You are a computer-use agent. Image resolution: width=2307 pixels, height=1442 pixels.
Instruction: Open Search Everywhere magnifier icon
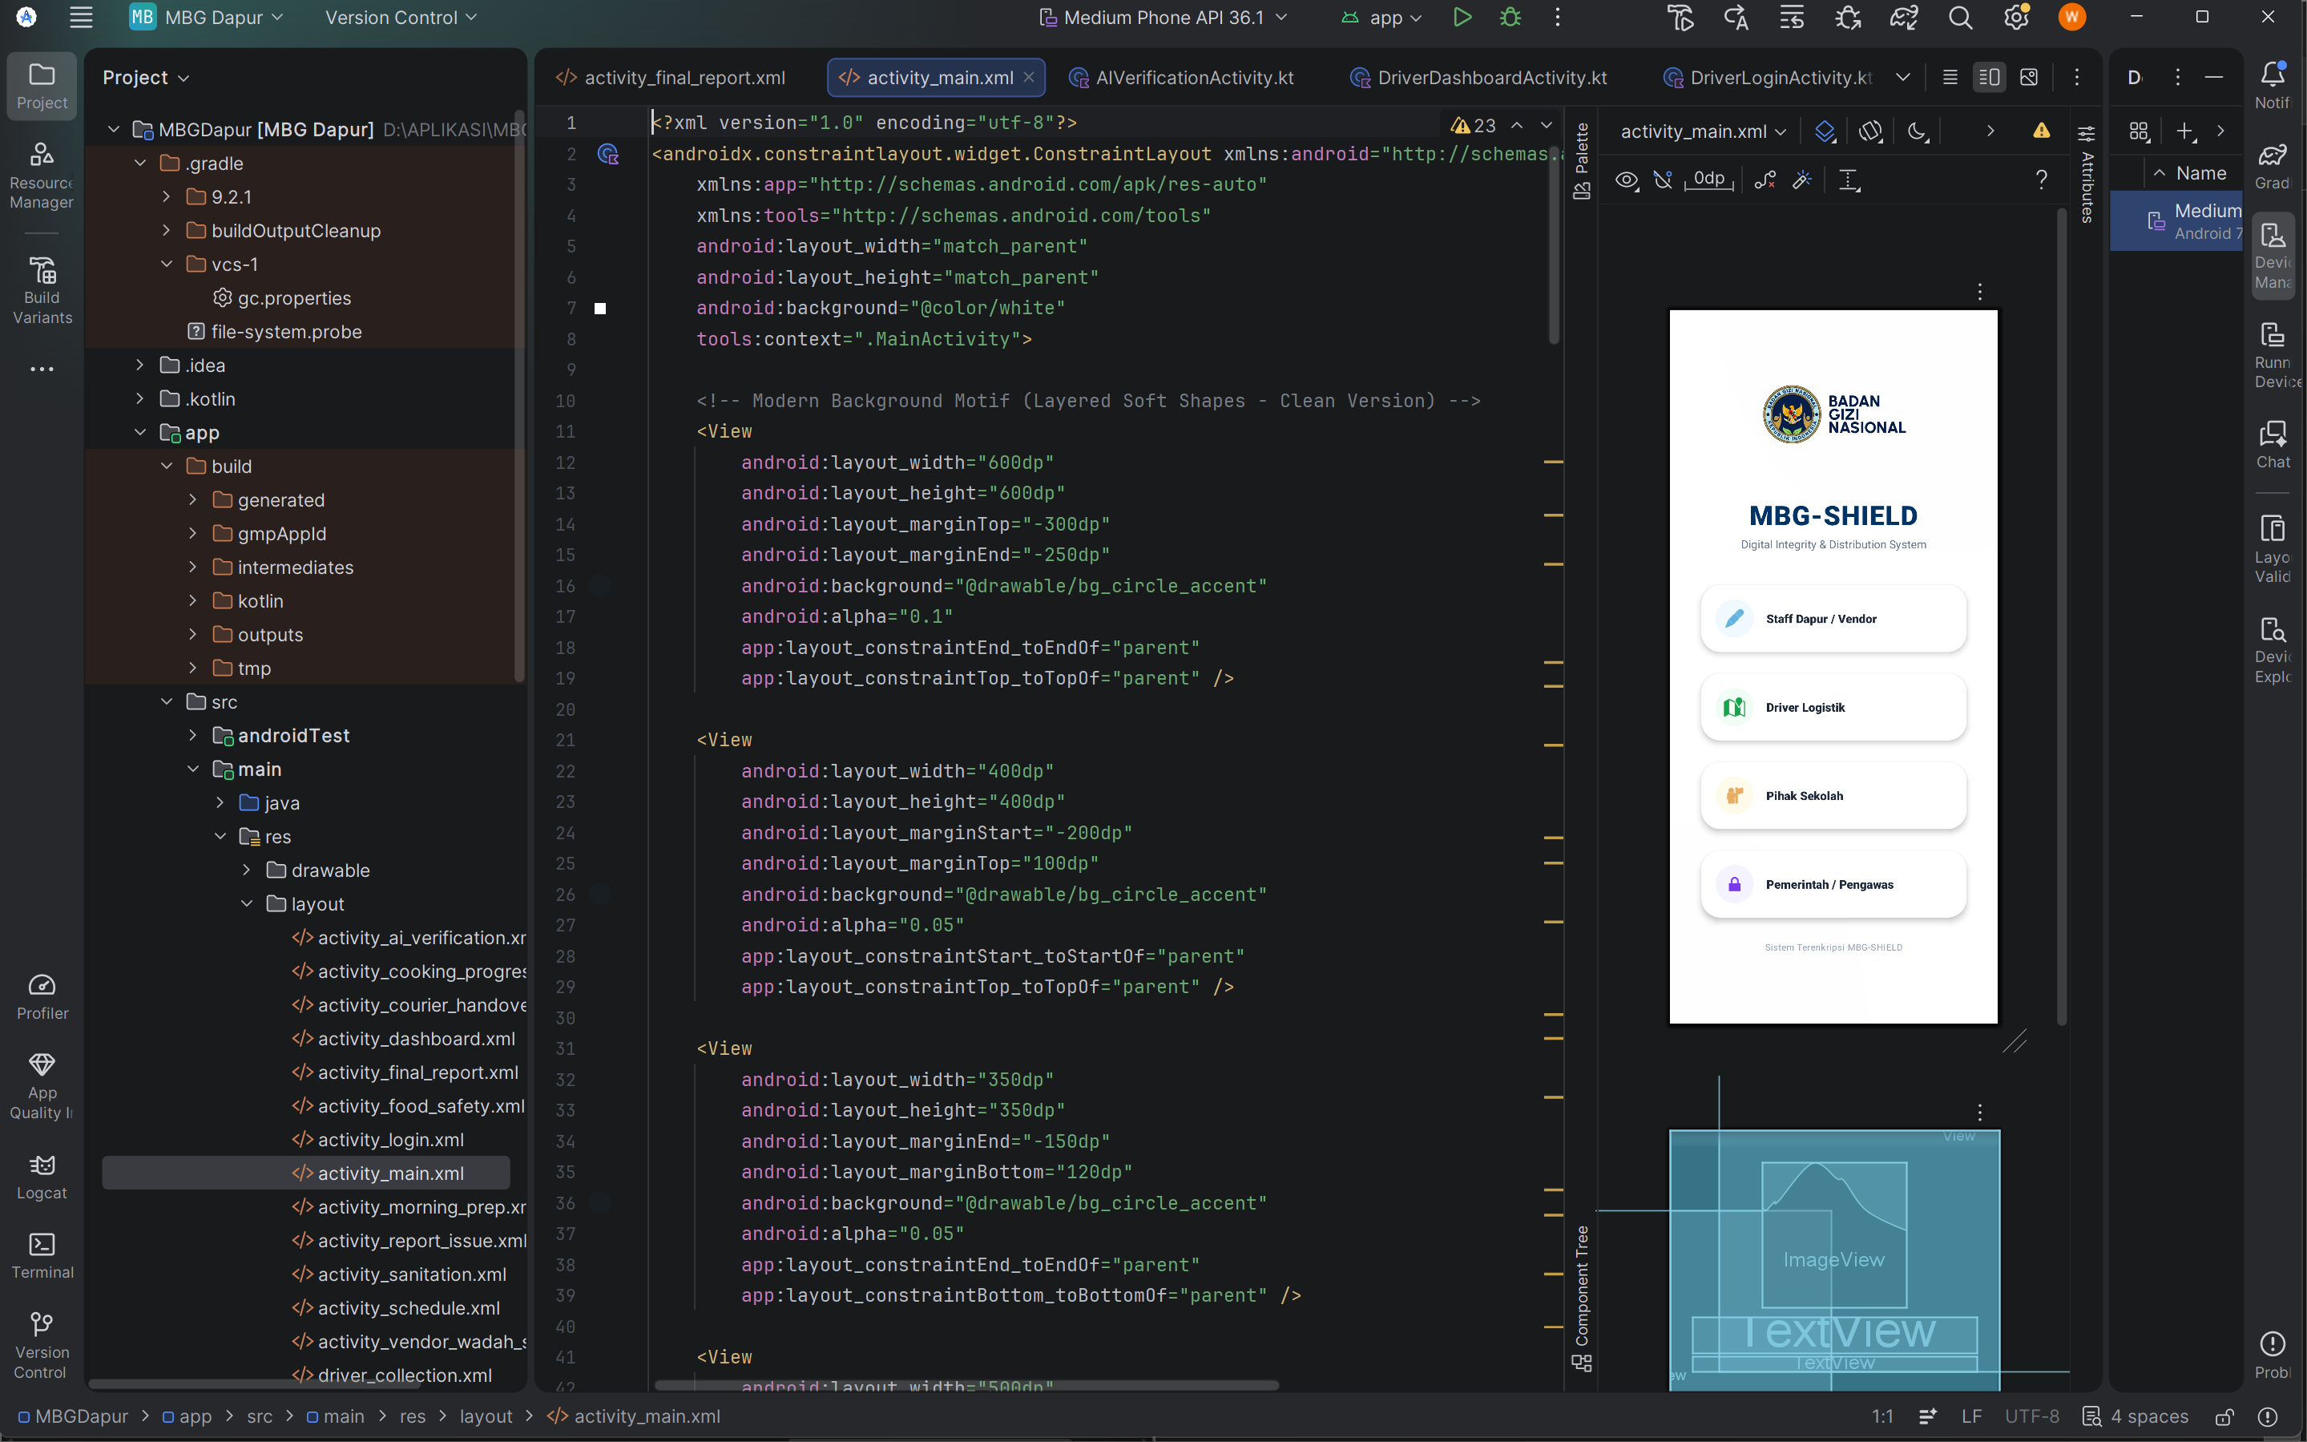pyautogui.click(x=1960, y=17)
